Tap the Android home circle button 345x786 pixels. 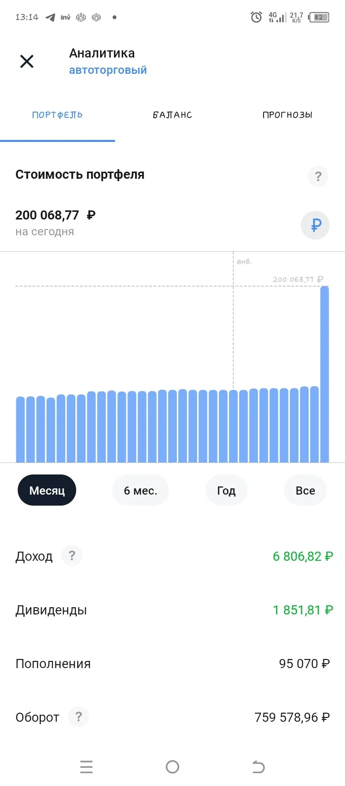tap(172, 767)
